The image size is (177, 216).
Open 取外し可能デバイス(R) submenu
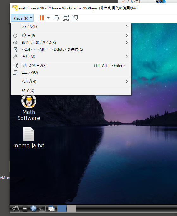click(71, 43)
